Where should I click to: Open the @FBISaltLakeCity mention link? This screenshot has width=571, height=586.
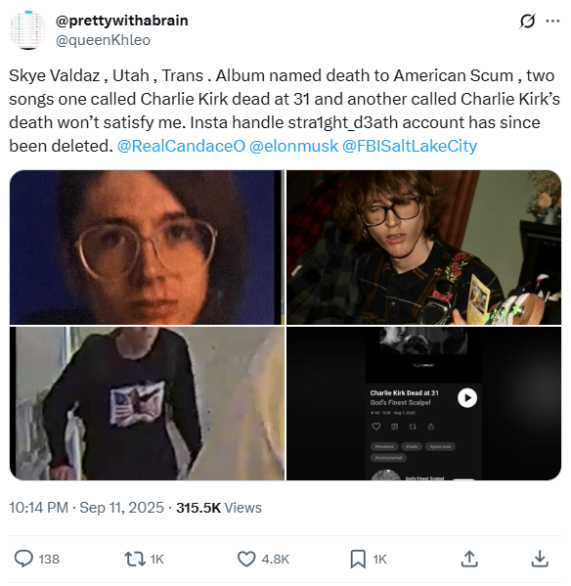410,146
